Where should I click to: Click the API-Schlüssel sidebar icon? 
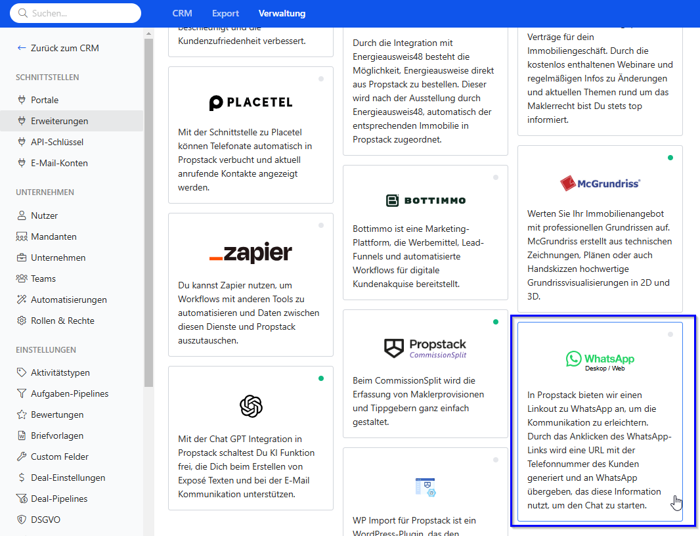[x=22, y=142]
